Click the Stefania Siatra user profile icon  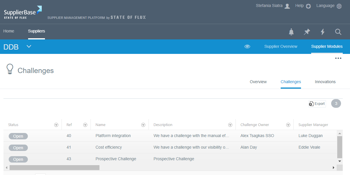(x=287, y=6)
